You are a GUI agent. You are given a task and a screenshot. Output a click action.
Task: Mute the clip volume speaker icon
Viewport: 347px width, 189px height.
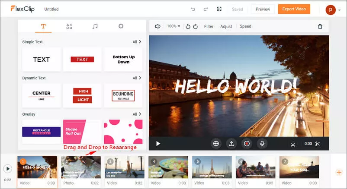coord(157,26)
